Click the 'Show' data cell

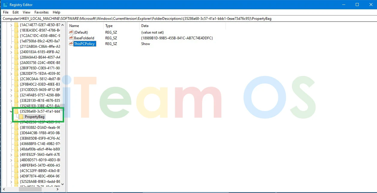145,44
